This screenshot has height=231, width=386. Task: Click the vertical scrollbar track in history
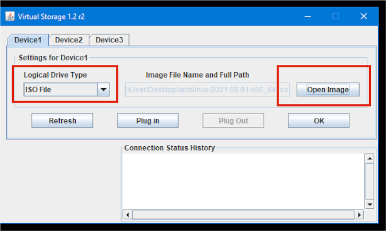point(370,181)
